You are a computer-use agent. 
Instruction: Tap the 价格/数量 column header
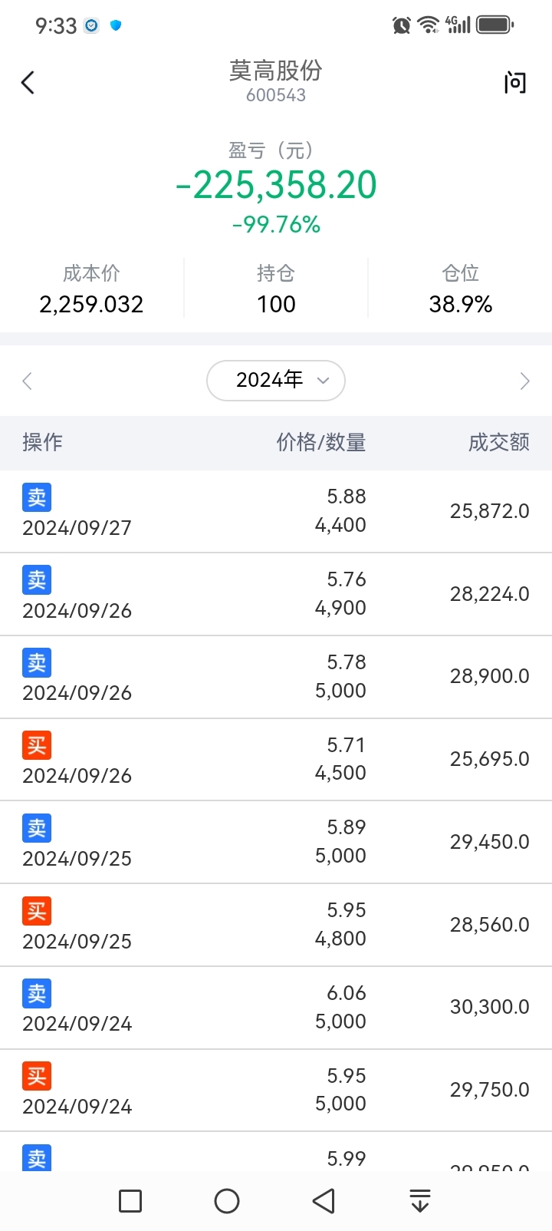(x=321, y=442)
